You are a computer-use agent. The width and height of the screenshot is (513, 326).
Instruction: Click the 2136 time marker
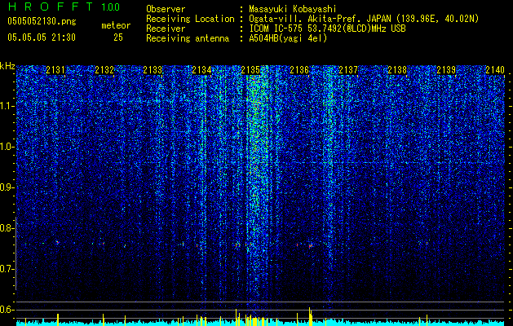[x=299, y=69]
